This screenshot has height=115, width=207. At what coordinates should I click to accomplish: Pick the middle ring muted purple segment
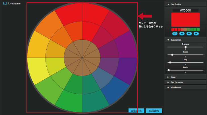pos(109,65)
